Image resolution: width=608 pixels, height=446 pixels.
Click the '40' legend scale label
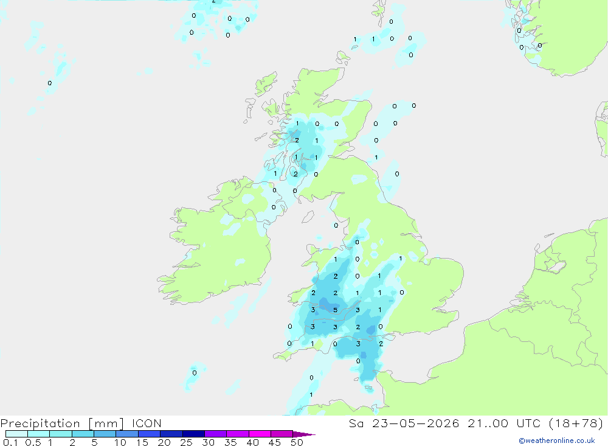tap(253, 442)
